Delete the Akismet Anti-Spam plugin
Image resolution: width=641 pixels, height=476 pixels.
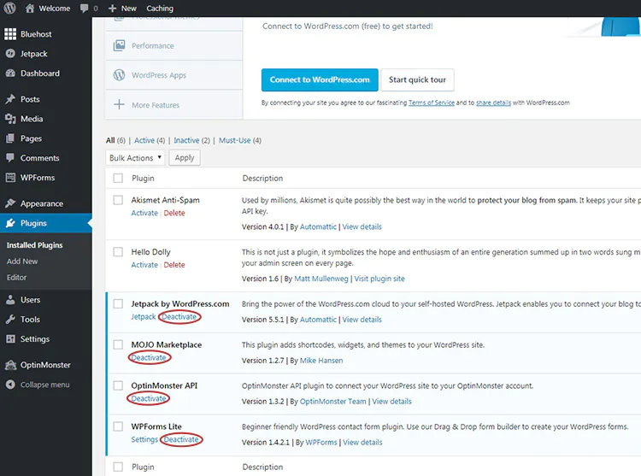pyautogui.click(x=174, y=213)
